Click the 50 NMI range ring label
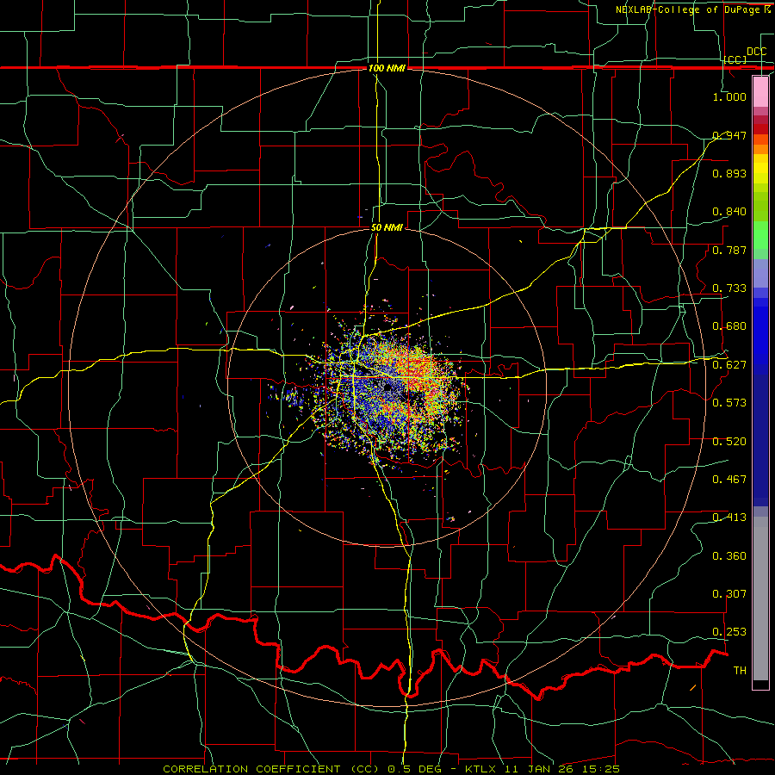The height and width of the screenshot is (775, 775). [x=387, y=228]
